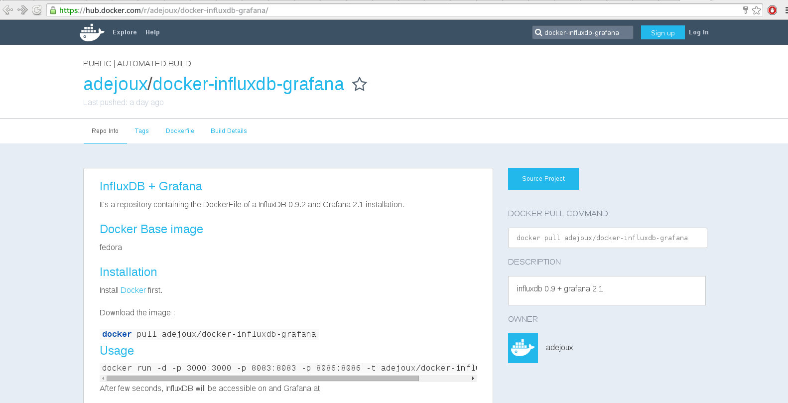
Task: Star the docker-influxdb-grafana repository
Action: [360, 84]
